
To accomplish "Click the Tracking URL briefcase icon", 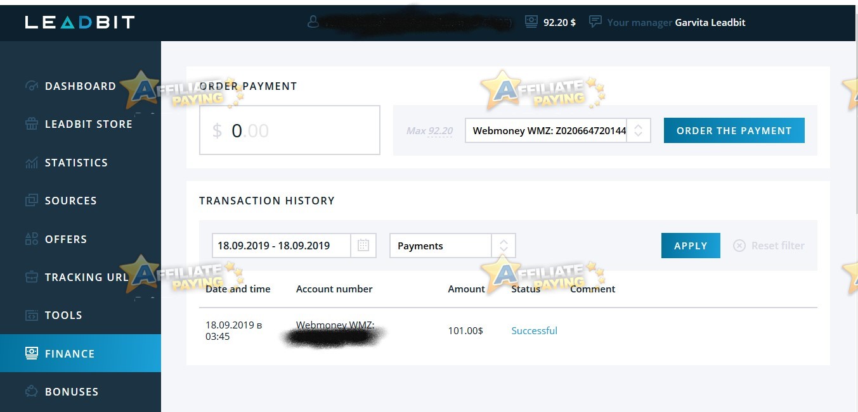I will pyautogui.click(x=32, y=277).
